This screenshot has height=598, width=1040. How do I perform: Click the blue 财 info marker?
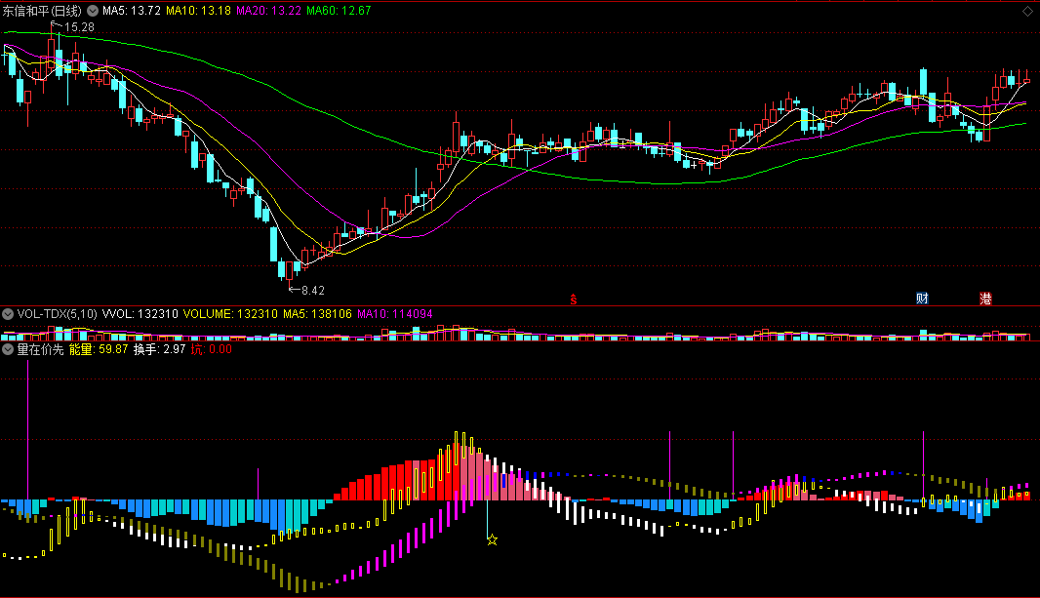922,299
